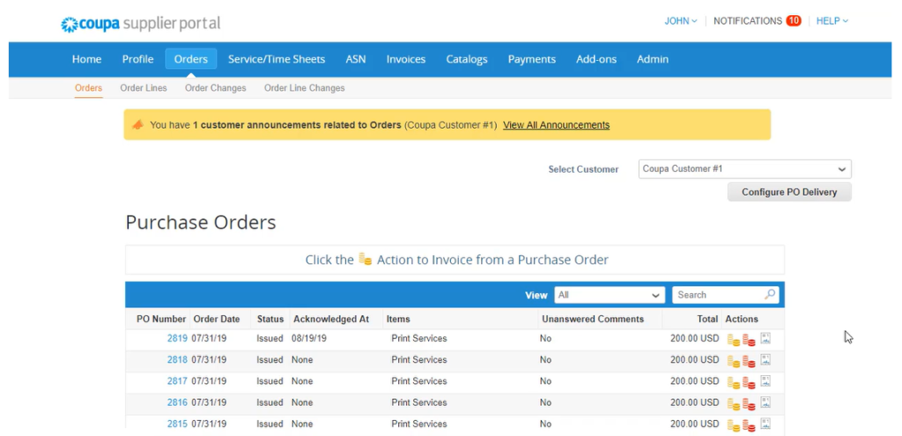Sort by Acknowledged At column header
Screen dimensions: 902x436
331,319
